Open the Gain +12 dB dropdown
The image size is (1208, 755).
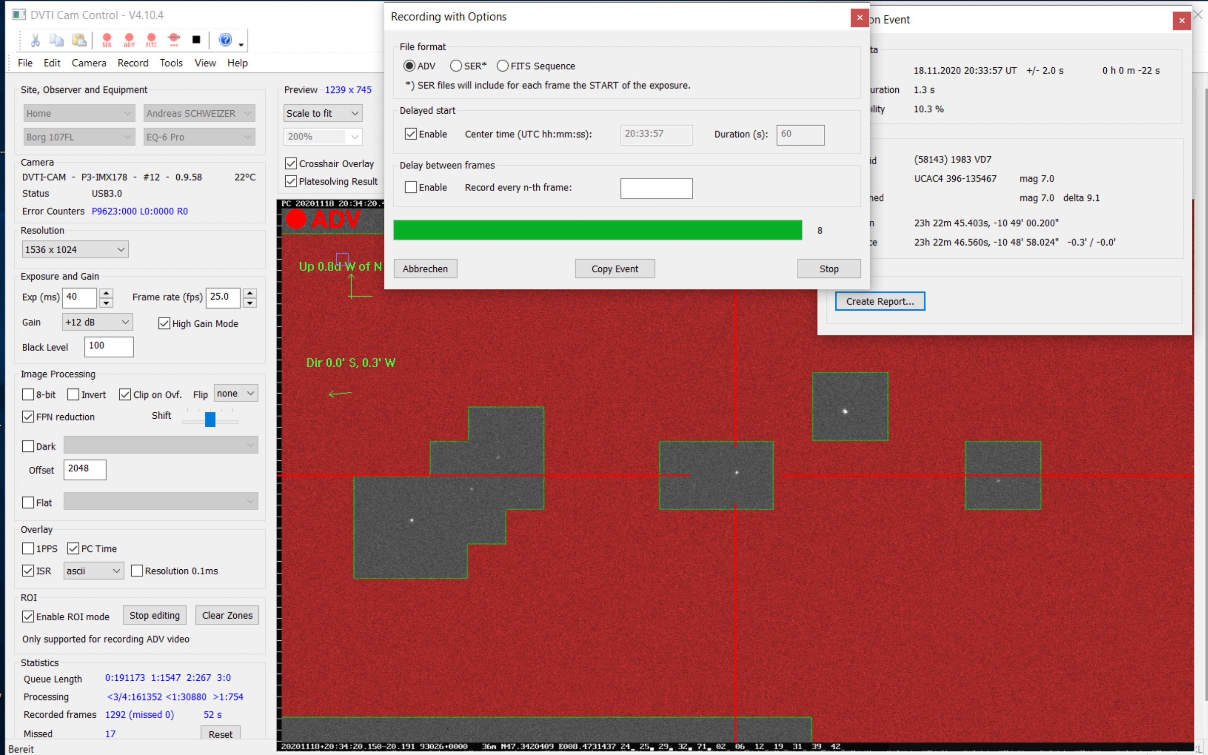click(x=97, y=322)
